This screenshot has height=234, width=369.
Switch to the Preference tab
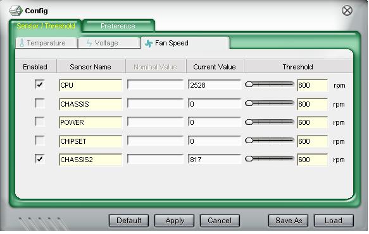118,26
